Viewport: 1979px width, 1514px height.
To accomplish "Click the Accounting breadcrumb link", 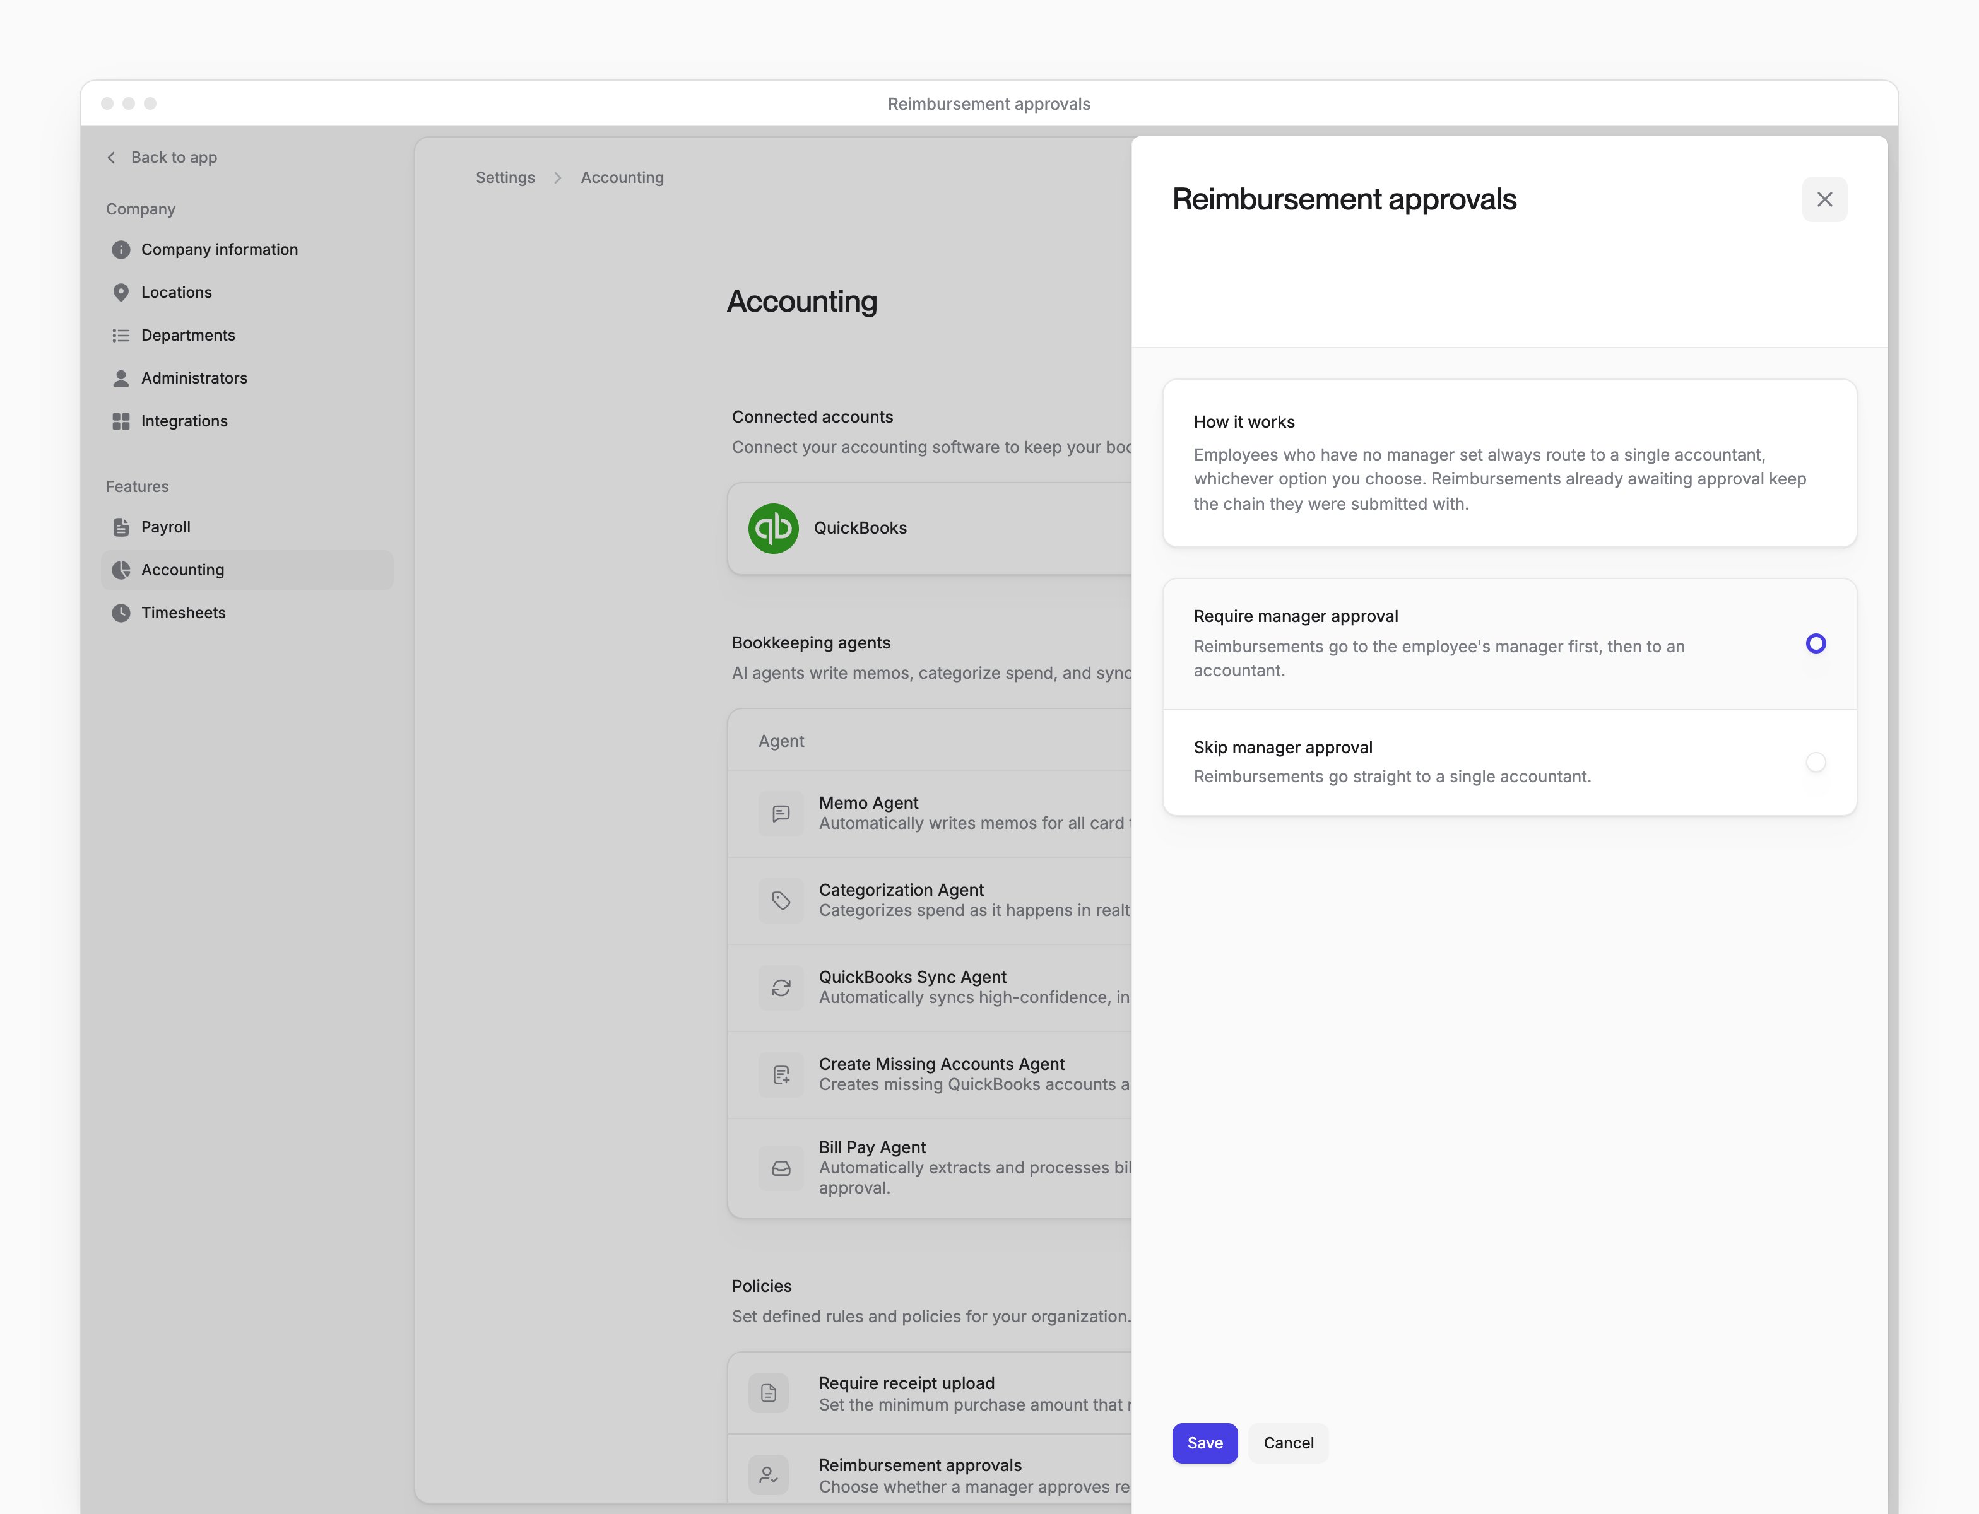I will [622, 177].
